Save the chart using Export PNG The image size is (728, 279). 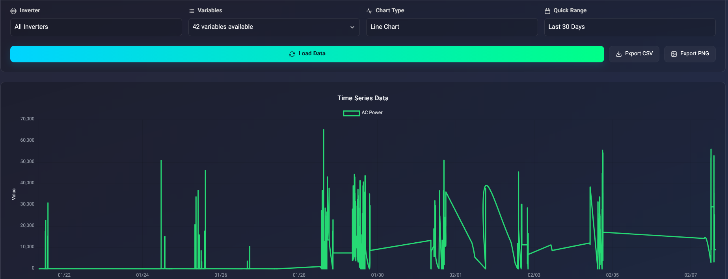[689, 54]
